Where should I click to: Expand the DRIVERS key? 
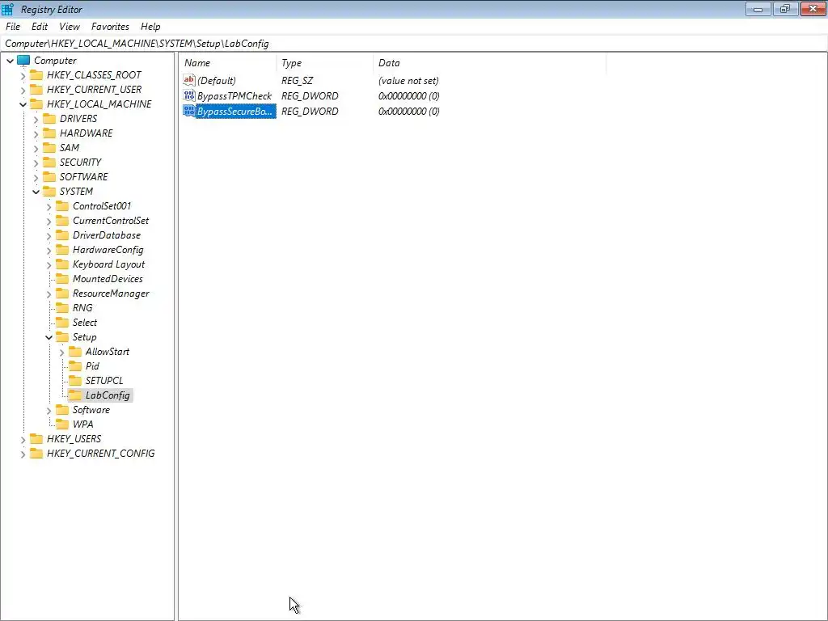(36, 119)
